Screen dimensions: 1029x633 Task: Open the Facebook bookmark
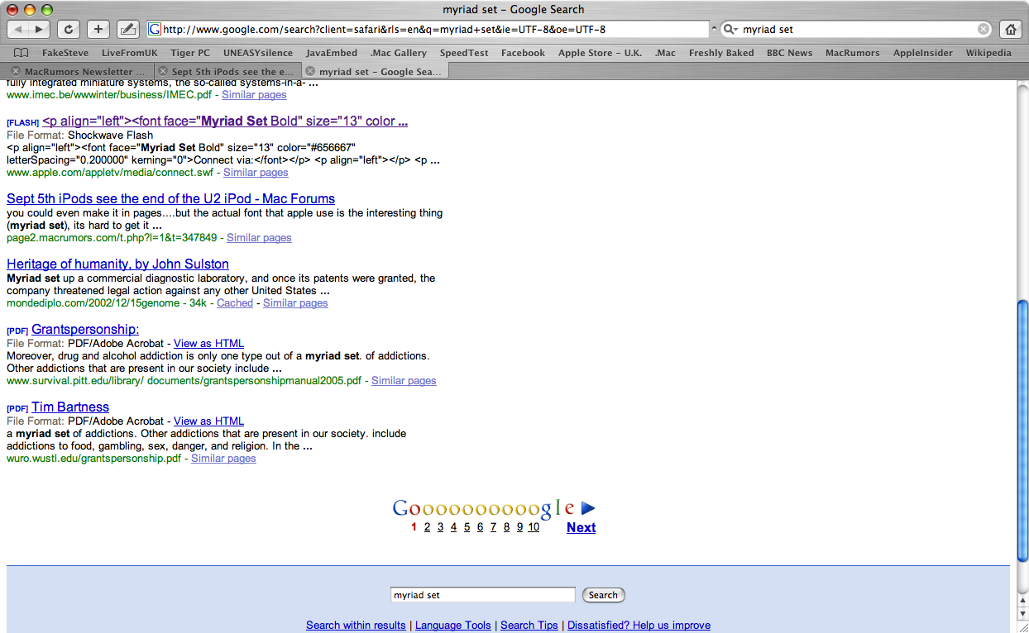click(523, 52)
